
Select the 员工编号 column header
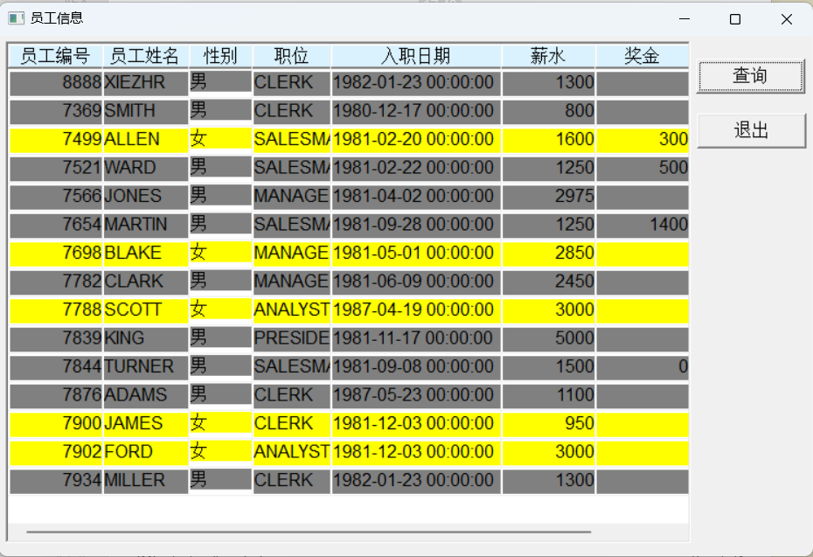tap(55, 56)
